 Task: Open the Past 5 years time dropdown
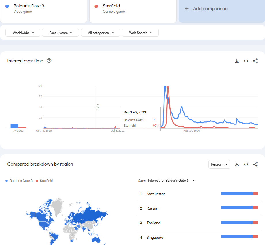point(60,33)
